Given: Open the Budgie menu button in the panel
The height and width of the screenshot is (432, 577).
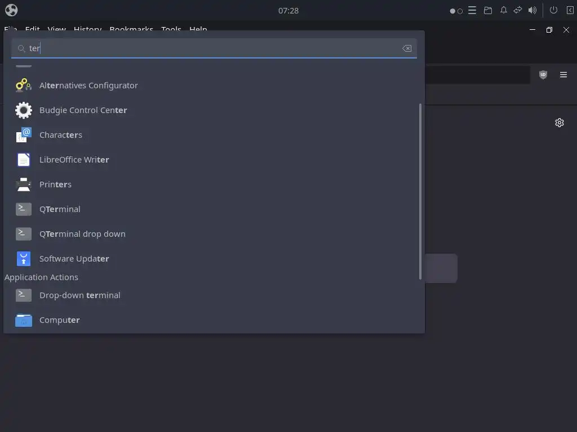Looking at the screenshot, I should [x=11, y=10].
